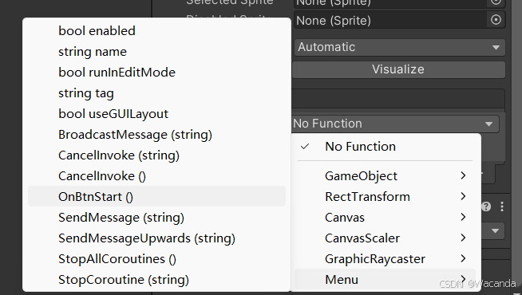Pick bool runInEditMode entry
The width and height of the screenshot is (522, 295).
tap(156, 73)
